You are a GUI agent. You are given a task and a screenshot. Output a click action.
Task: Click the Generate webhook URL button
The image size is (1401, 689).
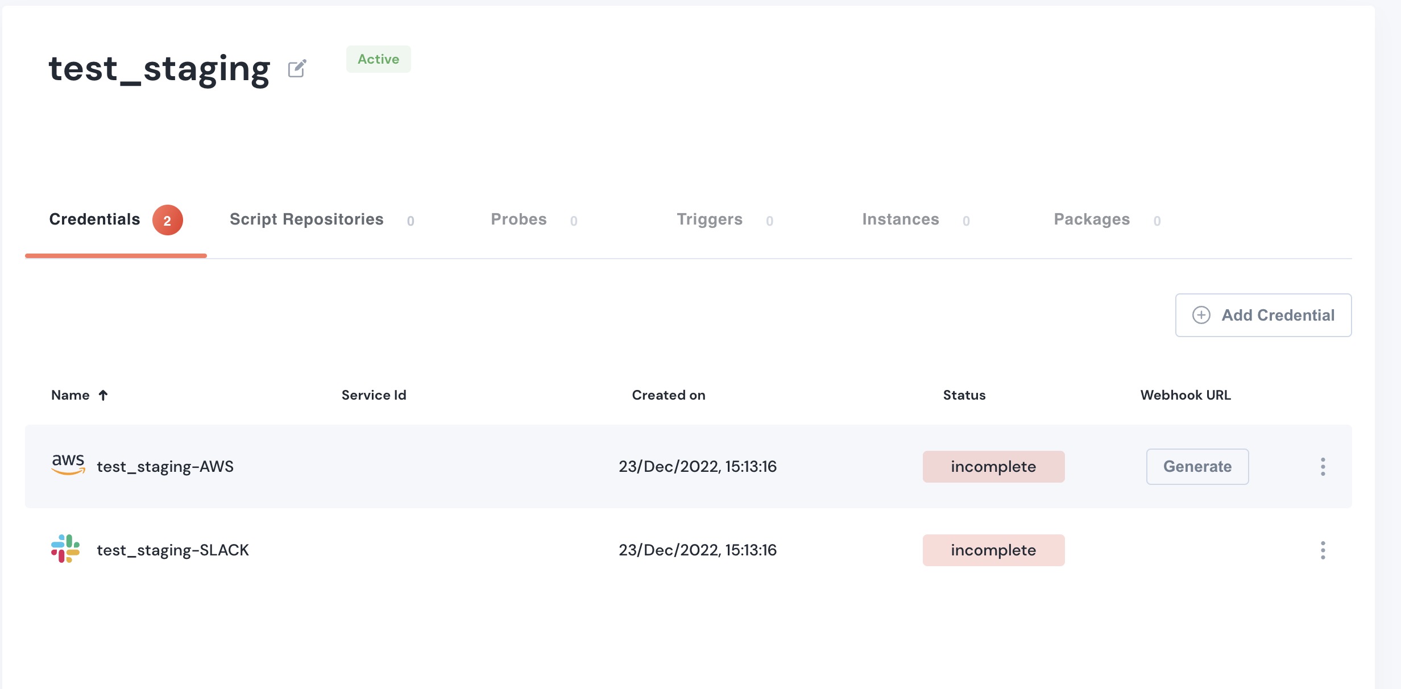[1197, 467]
